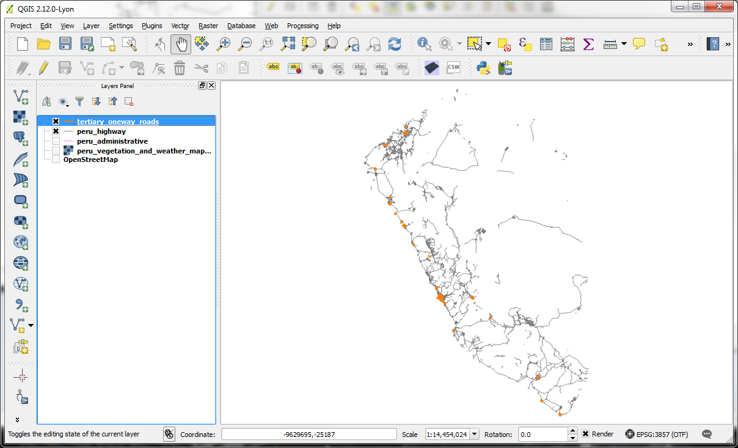Open the Python Console icon

point(483,67)
